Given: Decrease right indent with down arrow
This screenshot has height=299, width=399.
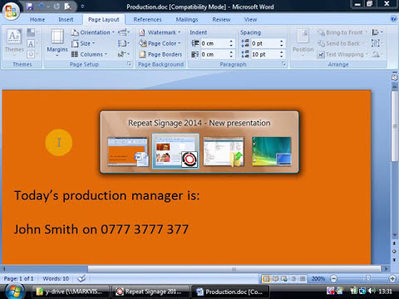Looking at the screenshot, I should click(x=231, y=56).
